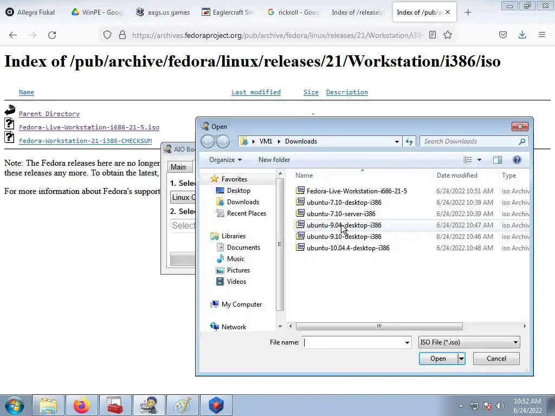Switch to the Index of /releases/ tab
Screen dimensions: 555x416
click(358, 12)
